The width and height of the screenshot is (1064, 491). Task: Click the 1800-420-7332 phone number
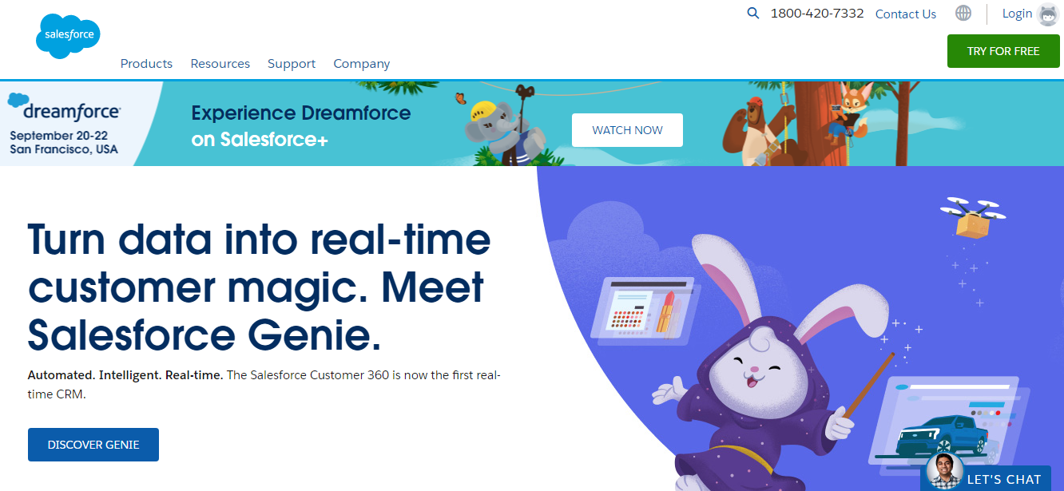[x=817, y=14]
